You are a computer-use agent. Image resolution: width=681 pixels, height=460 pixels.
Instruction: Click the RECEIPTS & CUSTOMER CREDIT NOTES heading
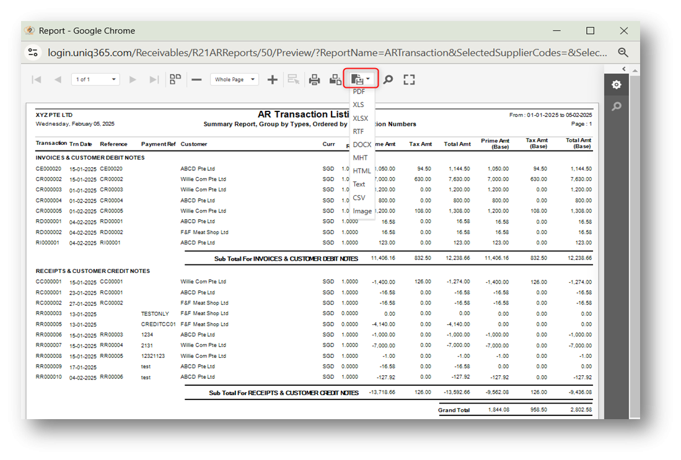(x=92, y=271)
